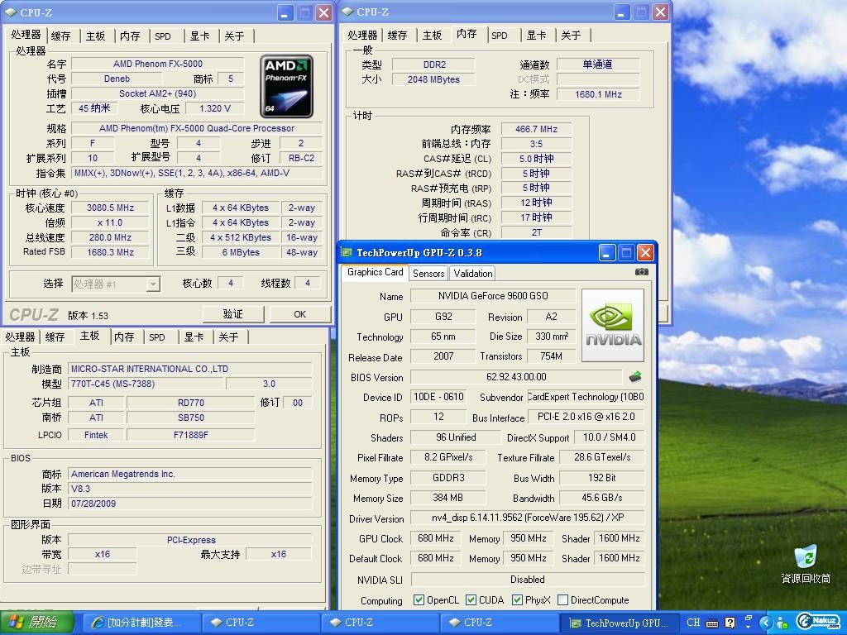Click the core speed value 3080.5 MHz
847x635 pixels.
pos(110,208)
